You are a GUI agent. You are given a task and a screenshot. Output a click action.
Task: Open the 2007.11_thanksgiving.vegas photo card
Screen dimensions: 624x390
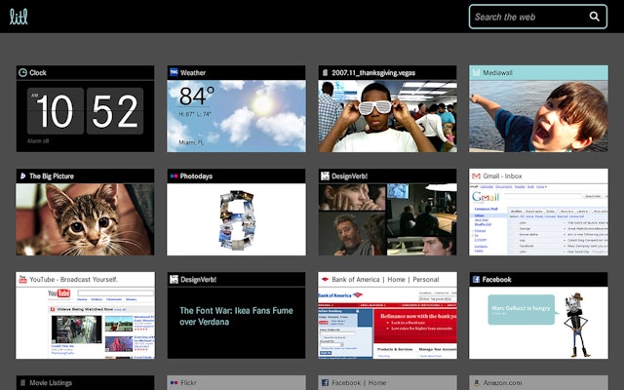point(387,115)
